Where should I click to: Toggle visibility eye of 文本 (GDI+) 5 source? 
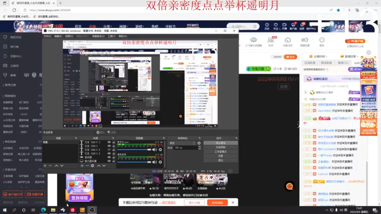click(x=109, y=150)
